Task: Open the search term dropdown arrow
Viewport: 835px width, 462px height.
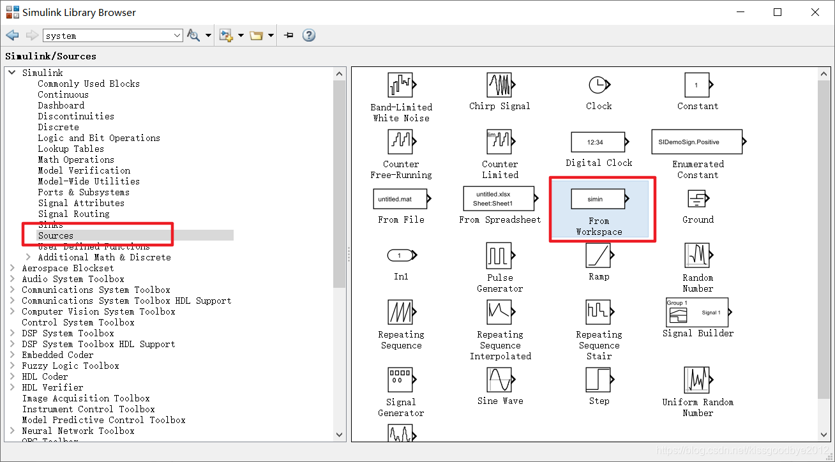Action: coord(177,36)
